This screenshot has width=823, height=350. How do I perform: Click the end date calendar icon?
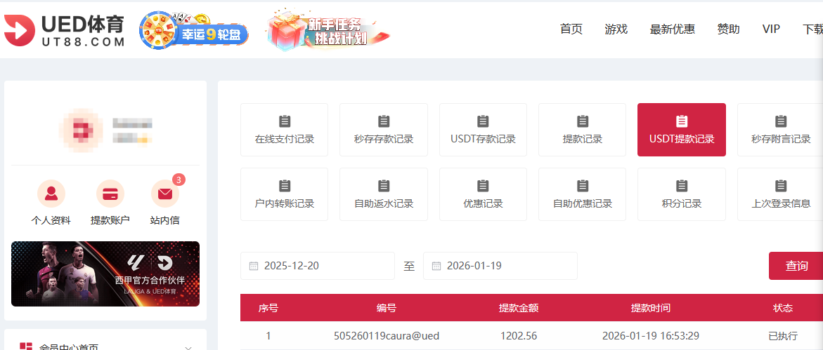point(436,267)
